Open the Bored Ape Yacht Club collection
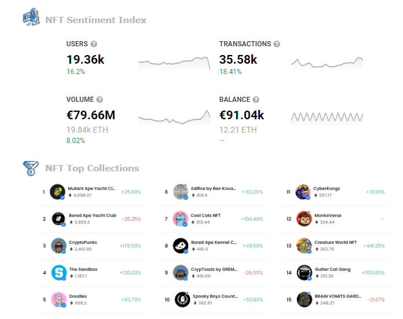403x319 pixels. tap(93, 215)
